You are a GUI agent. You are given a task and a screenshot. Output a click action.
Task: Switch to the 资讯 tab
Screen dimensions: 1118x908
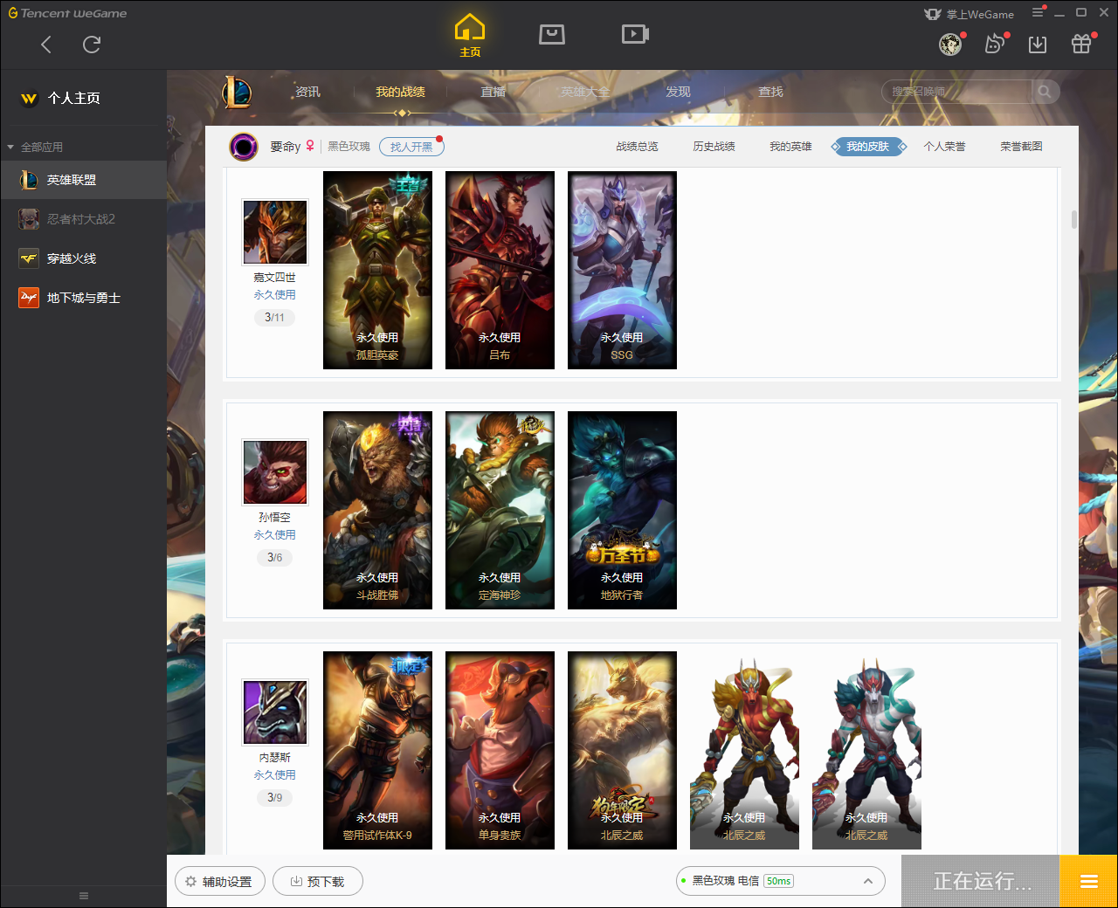(x=307, y=92)
